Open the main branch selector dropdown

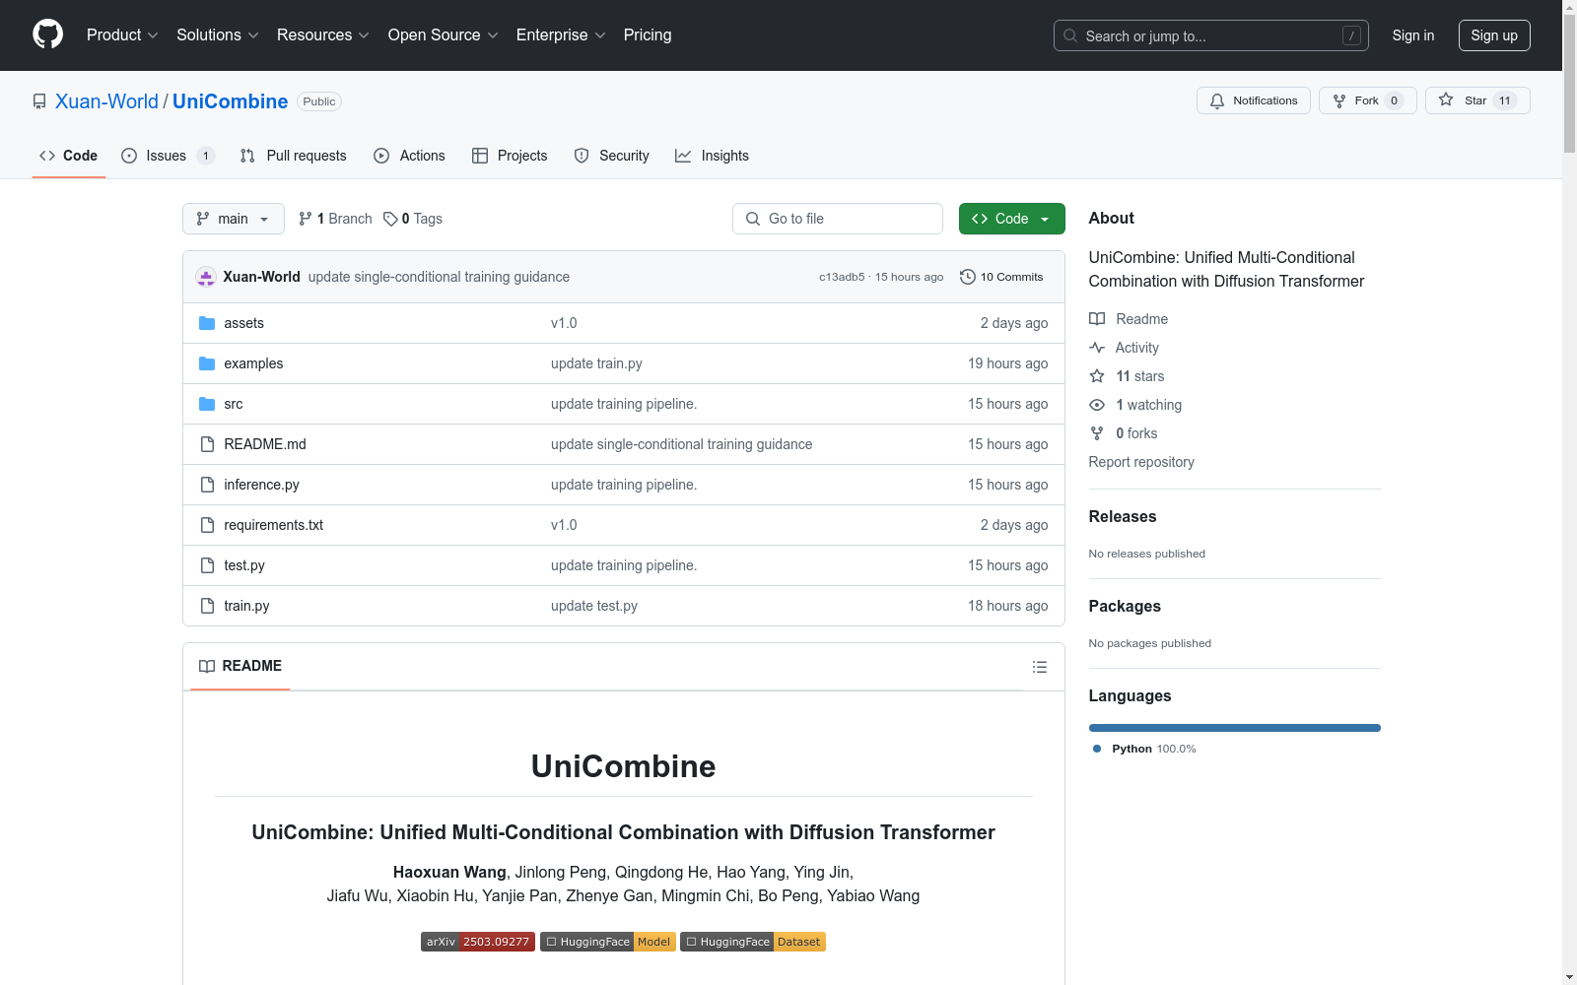point(234,219)
